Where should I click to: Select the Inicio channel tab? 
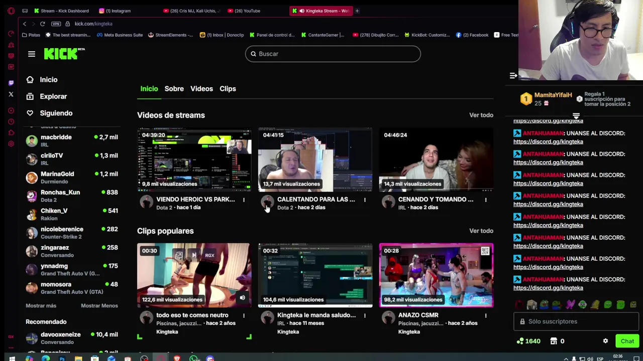tap(149, 89)
